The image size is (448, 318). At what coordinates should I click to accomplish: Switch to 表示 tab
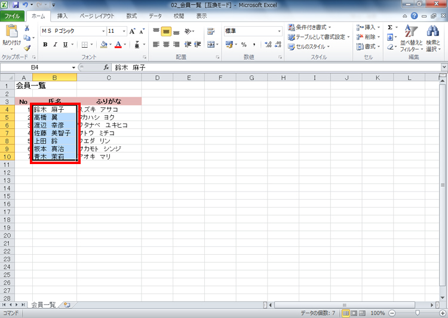click(201, 16)
